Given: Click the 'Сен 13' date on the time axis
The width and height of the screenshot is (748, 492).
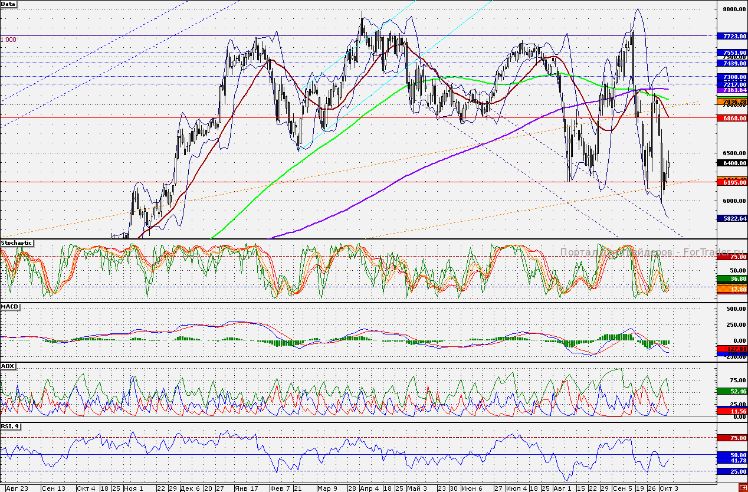Looking at the screenshot, I should point(54,488).
